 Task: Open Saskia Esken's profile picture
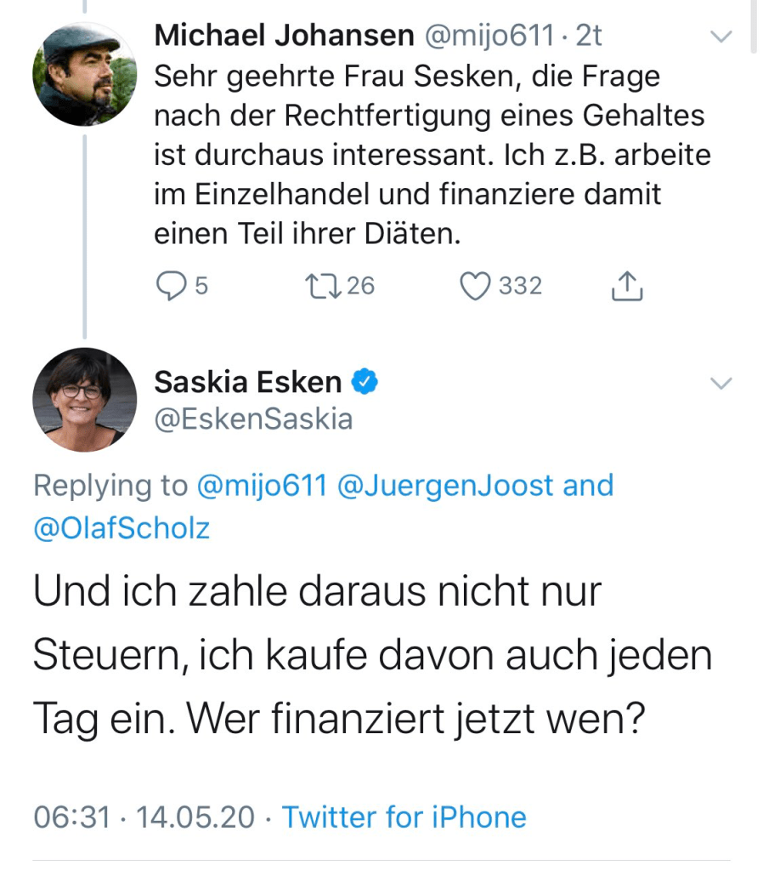tap(84, 399)
